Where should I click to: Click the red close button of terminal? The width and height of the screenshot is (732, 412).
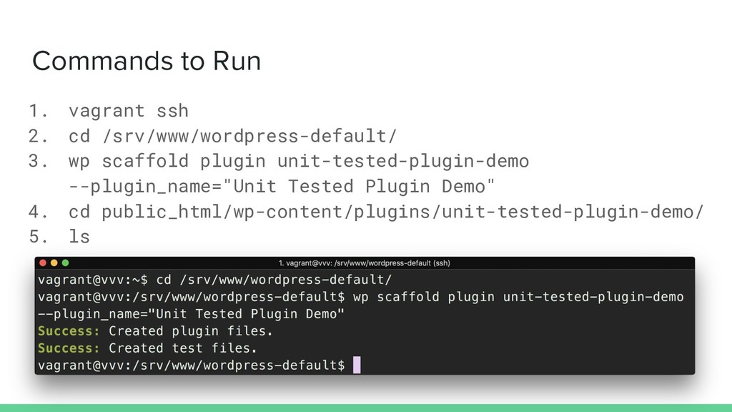point(43,263)
